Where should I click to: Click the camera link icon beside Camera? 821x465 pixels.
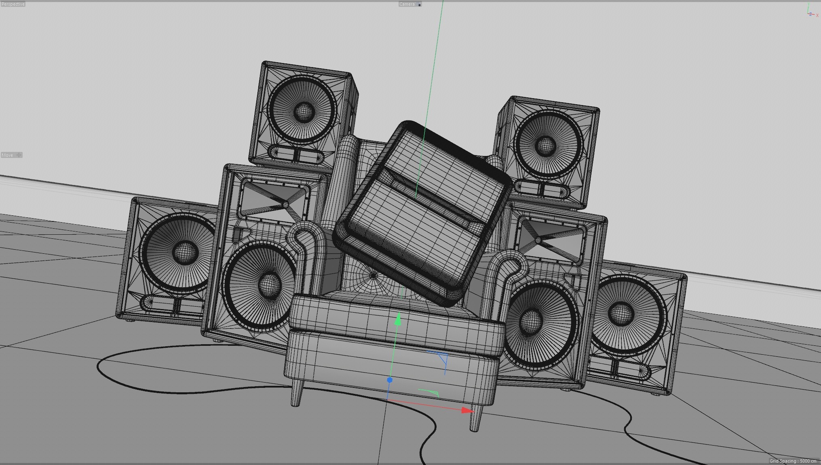(419, 4)
